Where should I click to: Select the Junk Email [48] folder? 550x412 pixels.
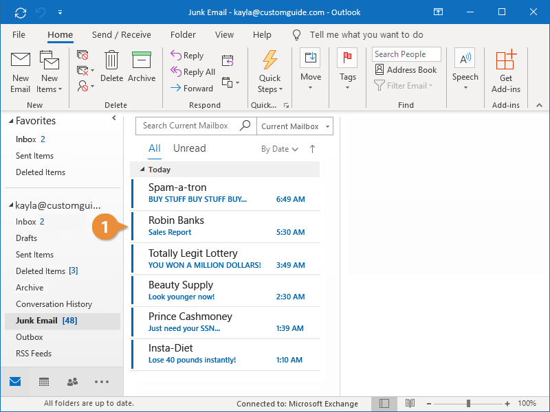63,321
